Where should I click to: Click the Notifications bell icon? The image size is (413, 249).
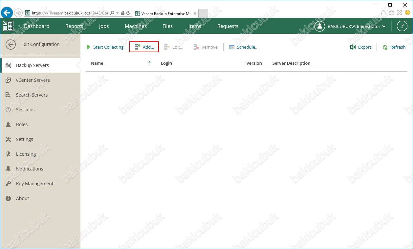coord(9,169)
